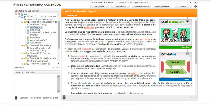Open the 'mi espacio' menu

coord(99,6)
